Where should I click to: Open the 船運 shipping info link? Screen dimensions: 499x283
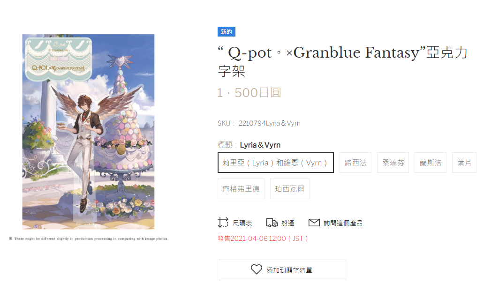[287, 223]
